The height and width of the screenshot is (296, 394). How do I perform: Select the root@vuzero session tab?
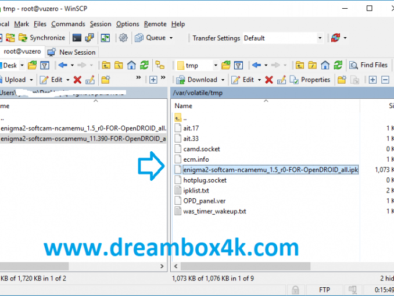point(22,52)
